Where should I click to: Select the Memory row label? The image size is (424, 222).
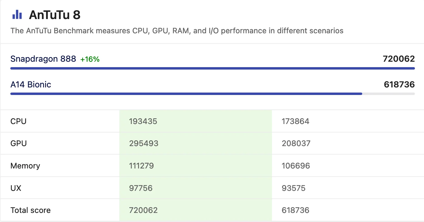[x=25, y=166]
